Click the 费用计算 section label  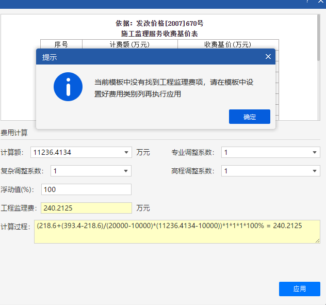(14, 133)
